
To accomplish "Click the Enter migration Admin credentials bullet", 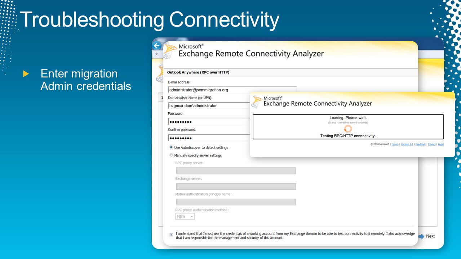I will coord(86,80).
